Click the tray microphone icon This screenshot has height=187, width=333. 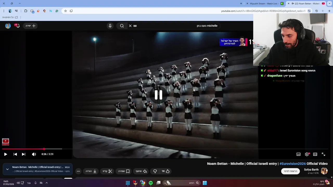pos(35,183)
